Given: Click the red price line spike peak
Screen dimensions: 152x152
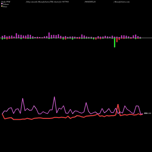Looking at the screenshot, I should (118, 104).
